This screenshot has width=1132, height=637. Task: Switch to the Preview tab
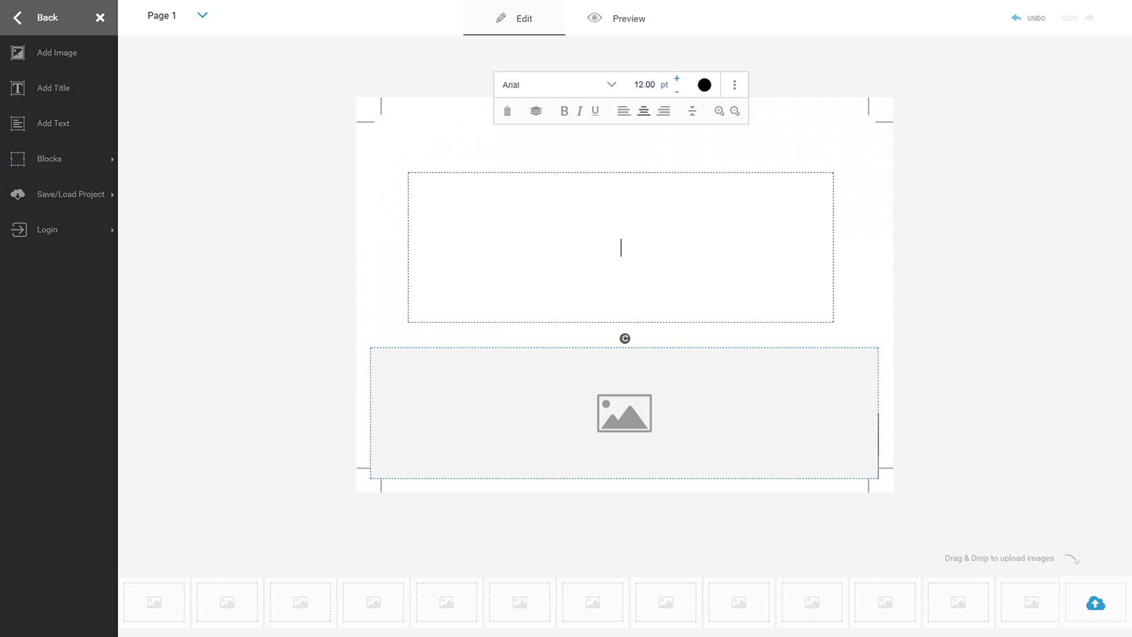[616, 18]
